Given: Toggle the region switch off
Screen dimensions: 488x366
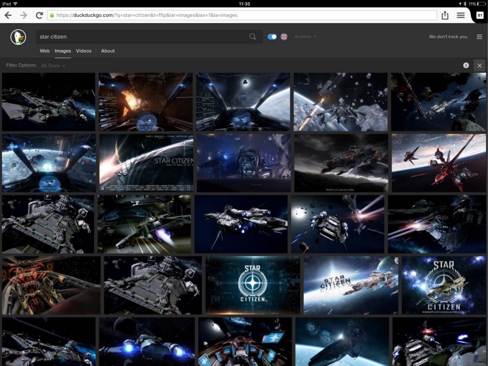Looking at the screenshot, I should click(x=272, y=37).
